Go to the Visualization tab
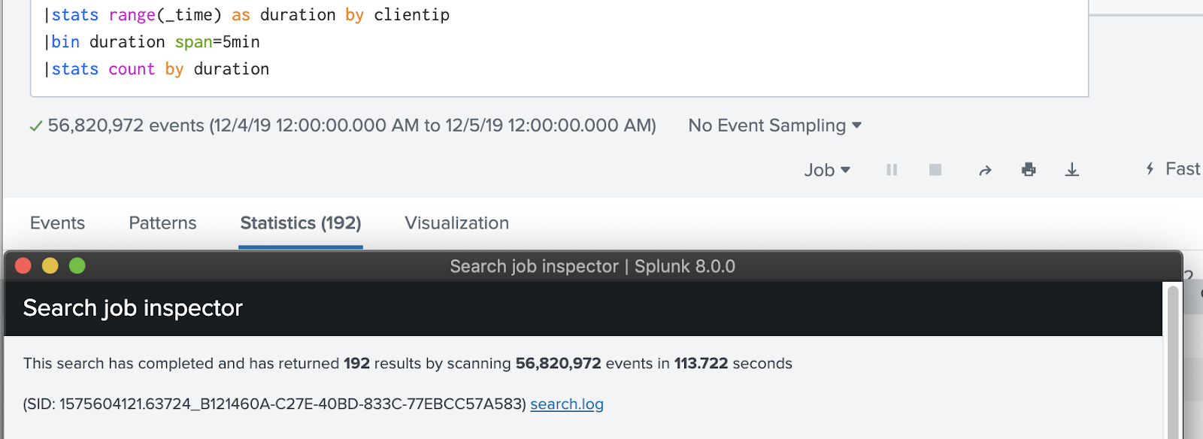The image size is (1203, 439). coord(456,223)
